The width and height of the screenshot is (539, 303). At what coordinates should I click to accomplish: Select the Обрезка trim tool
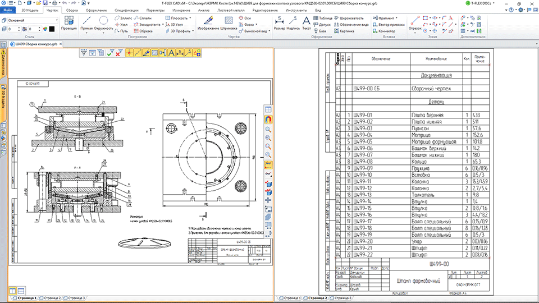click(x=143, y=31)
